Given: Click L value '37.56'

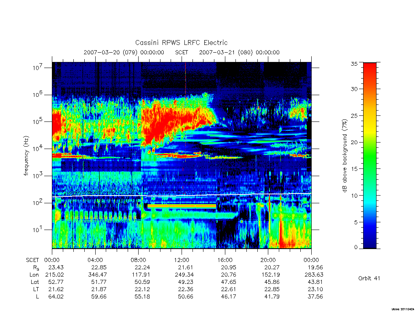Looking at the screenshot, I should (x=315, y=296).
